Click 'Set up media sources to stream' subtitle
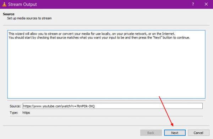Screen dimensions: 213x139 [x=29, y=18]
